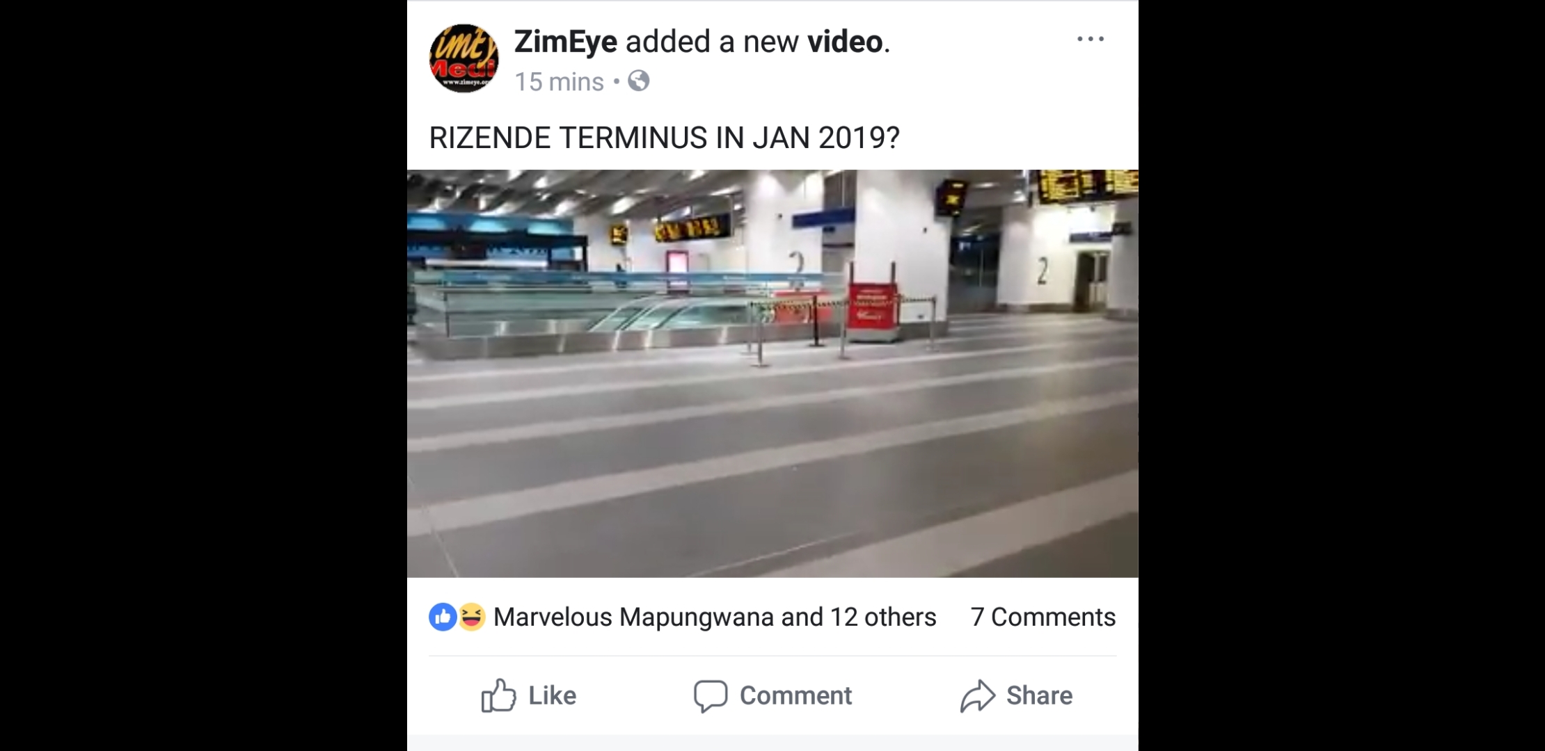Click the Share arrow icon

[x=978, y=695]
